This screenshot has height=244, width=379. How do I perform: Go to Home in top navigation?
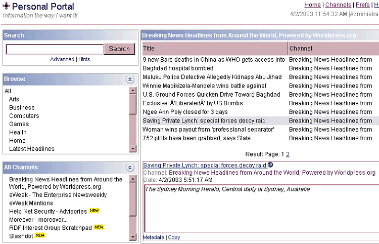pos(312,5)
